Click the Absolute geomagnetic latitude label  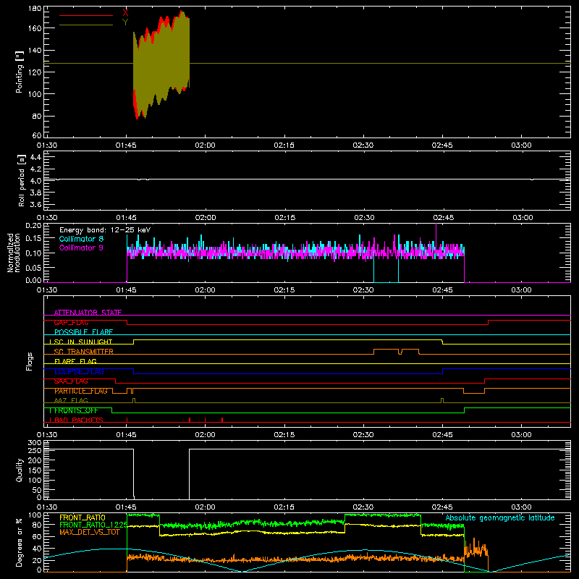(500, 517)
